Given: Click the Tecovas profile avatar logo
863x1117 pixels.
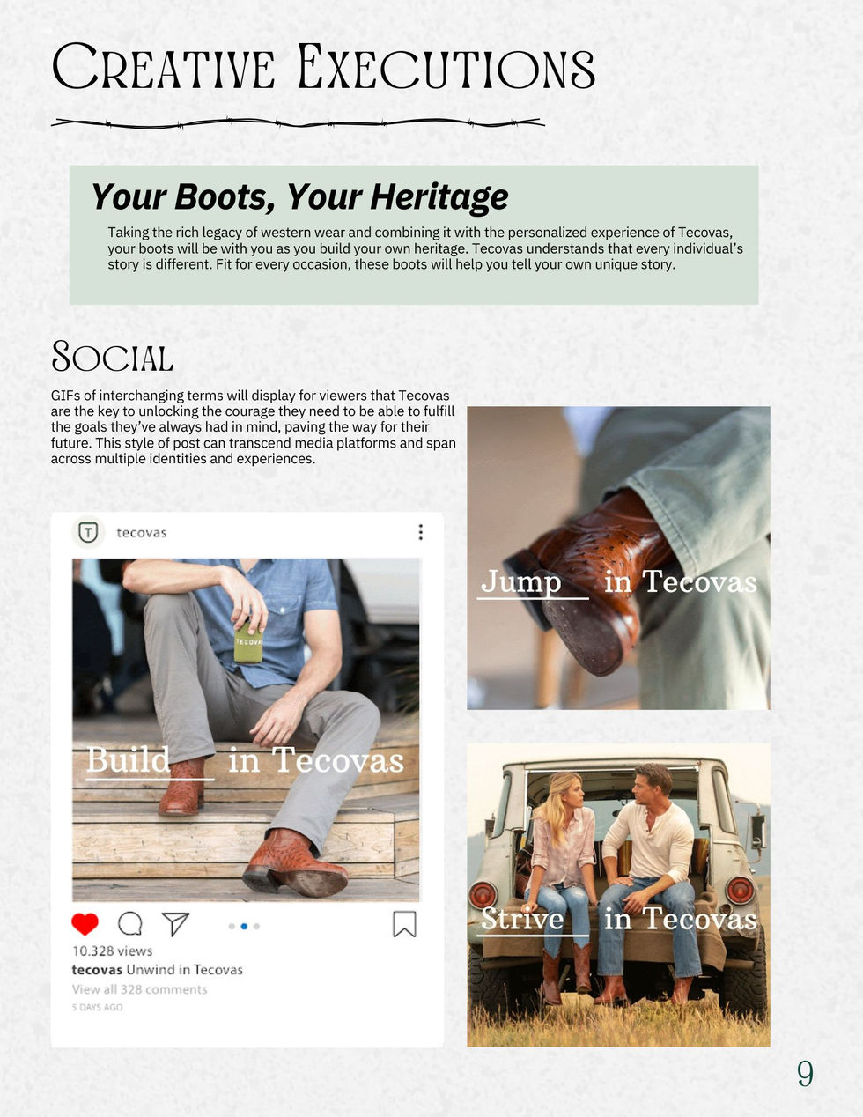Looking at the screenshot, I should click(x=88, y=532).
